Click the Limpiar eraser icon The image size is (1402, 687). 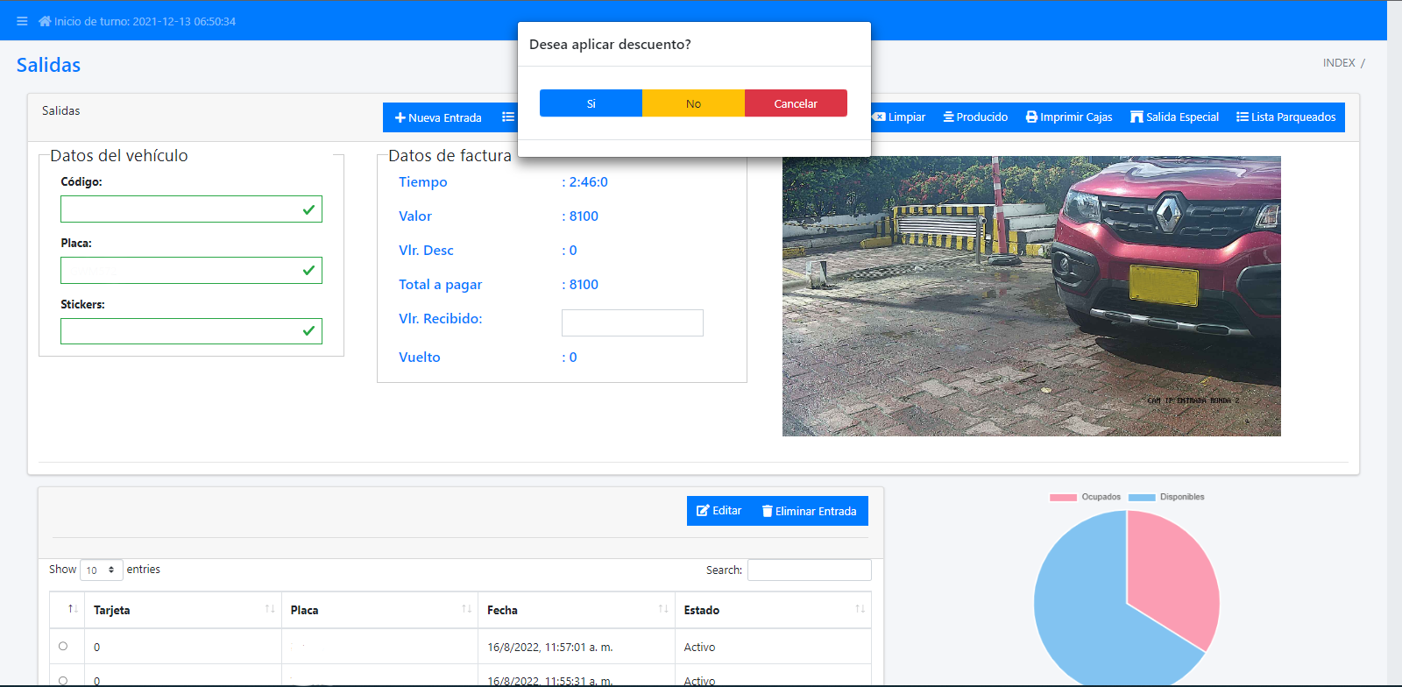click(x=879, y=117)
